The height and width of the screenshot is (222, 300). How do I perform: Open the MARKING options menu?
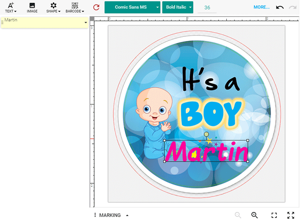[114, 215]
